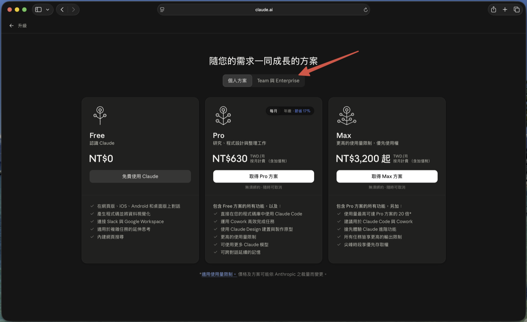
Task: Click the NT$3,200 起 price text
Action: [363, 158]
